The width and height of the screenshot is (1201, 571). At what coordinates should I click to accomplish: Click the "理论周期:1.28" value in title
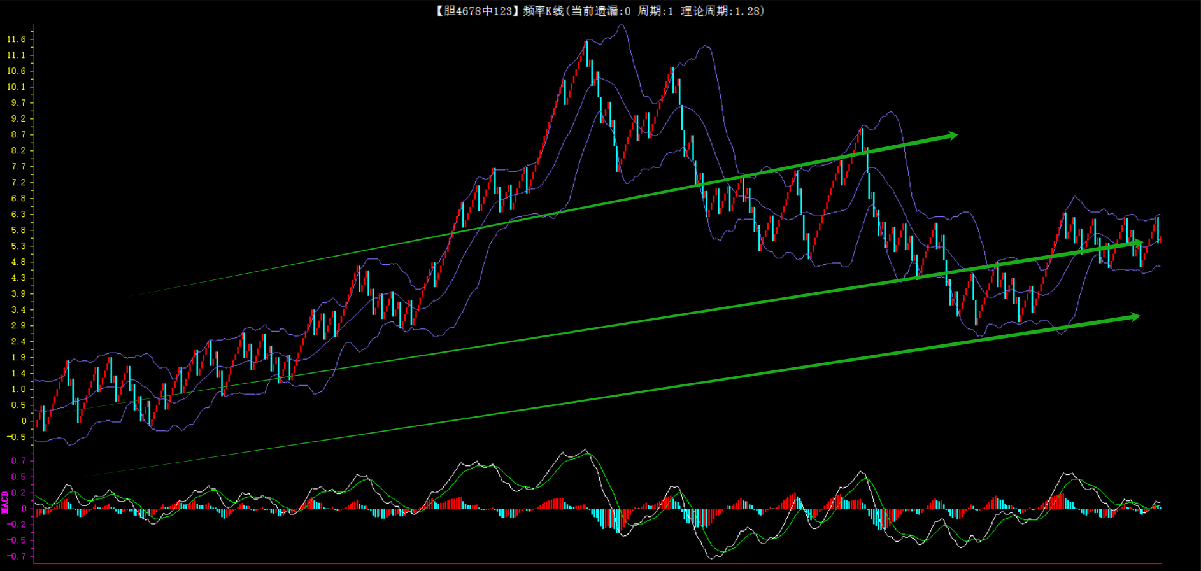(x=721, y=11)
